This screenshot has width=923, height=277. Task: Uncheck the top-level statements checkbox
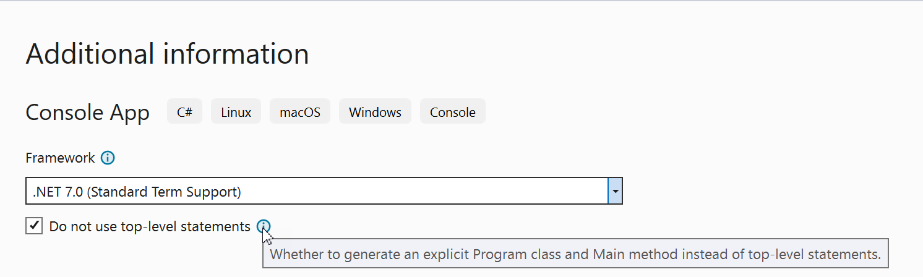(x=34, y=226)
